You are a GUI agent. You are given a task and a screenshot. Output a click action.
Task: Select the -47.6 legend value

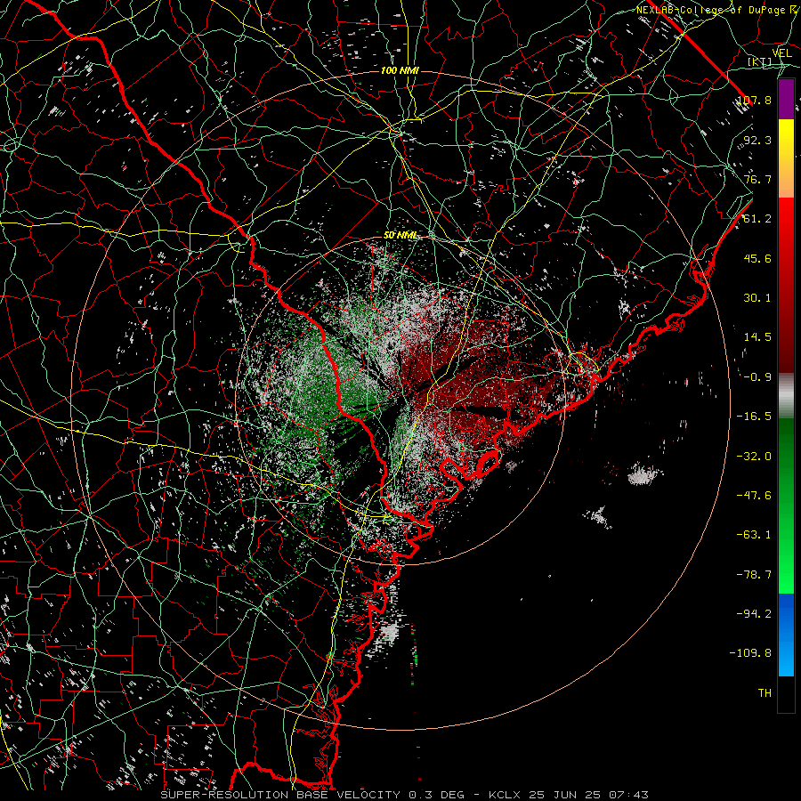(x=755, y=496)
